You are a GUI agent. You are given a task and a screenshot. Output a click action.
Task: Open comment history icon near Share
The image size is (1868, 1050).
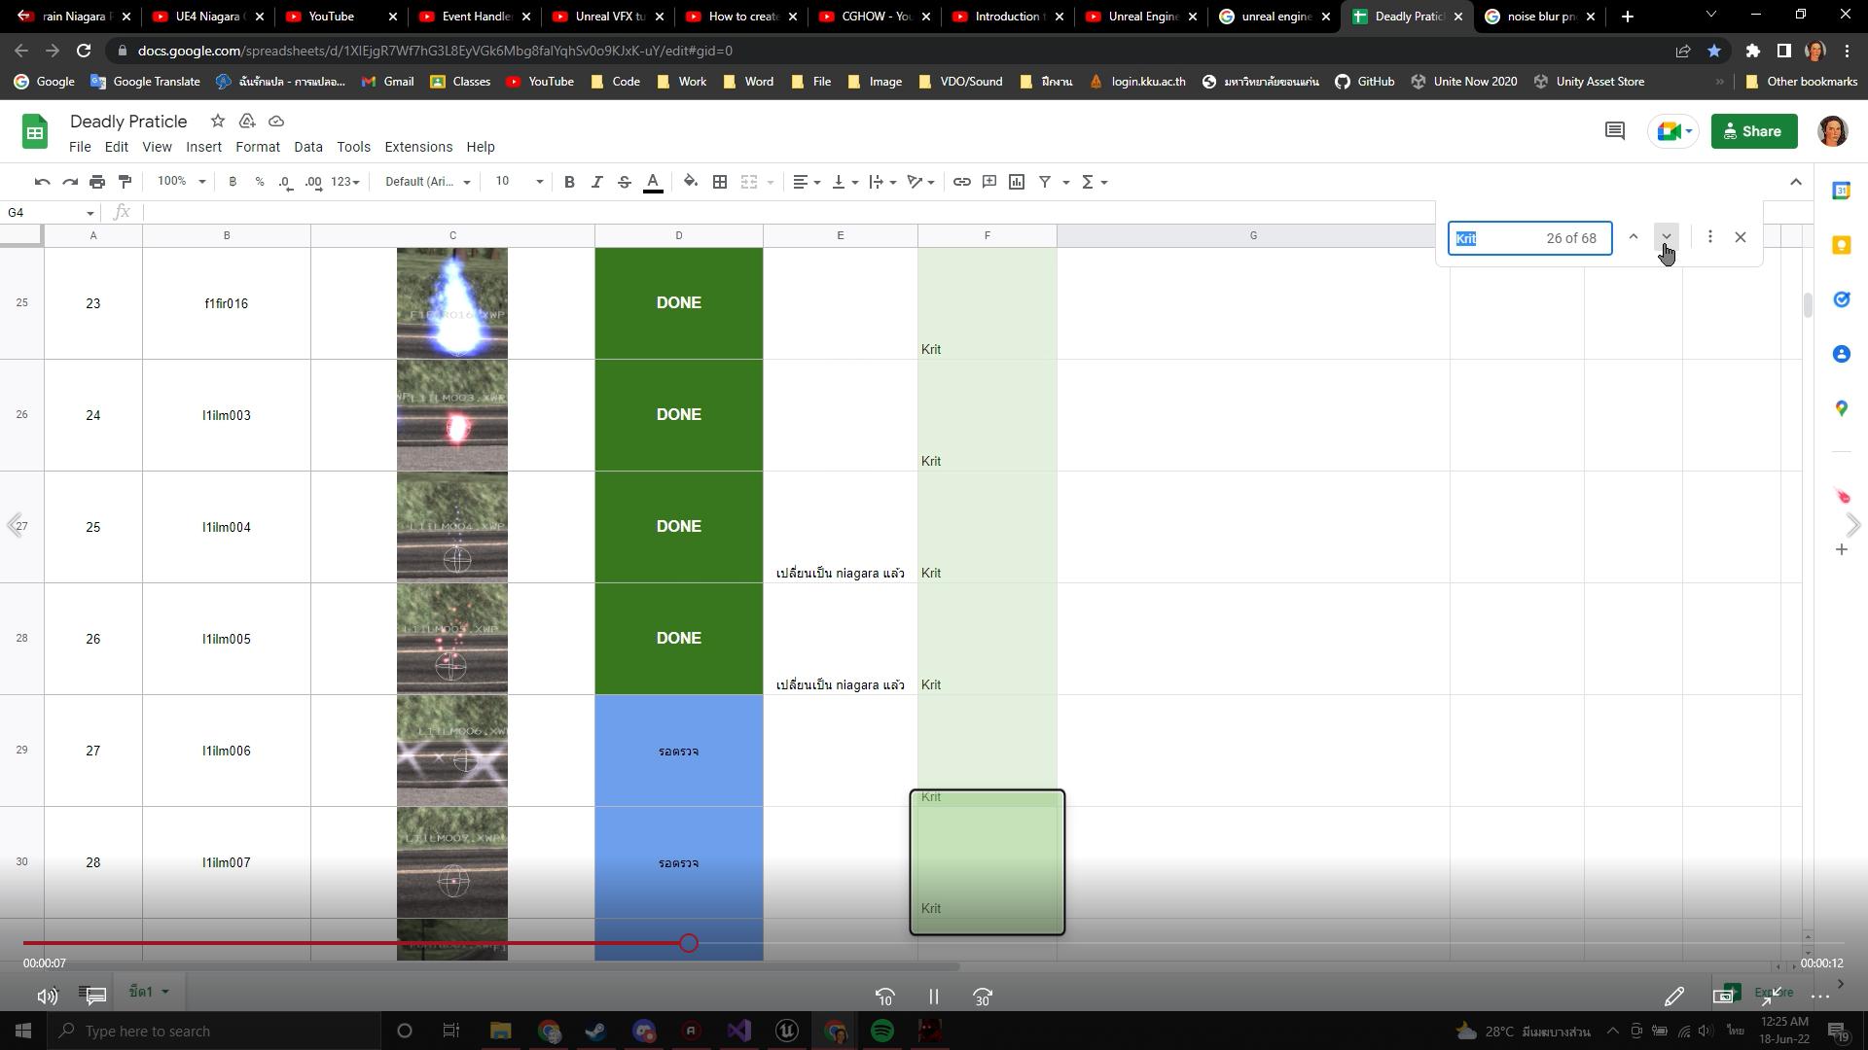(1614, 131)
